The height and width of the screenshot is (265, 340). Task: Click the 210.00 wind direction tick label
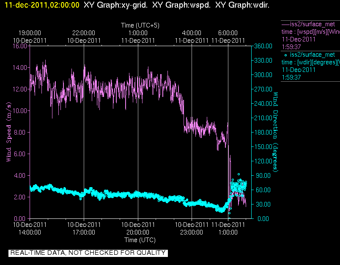click(263, 118)
